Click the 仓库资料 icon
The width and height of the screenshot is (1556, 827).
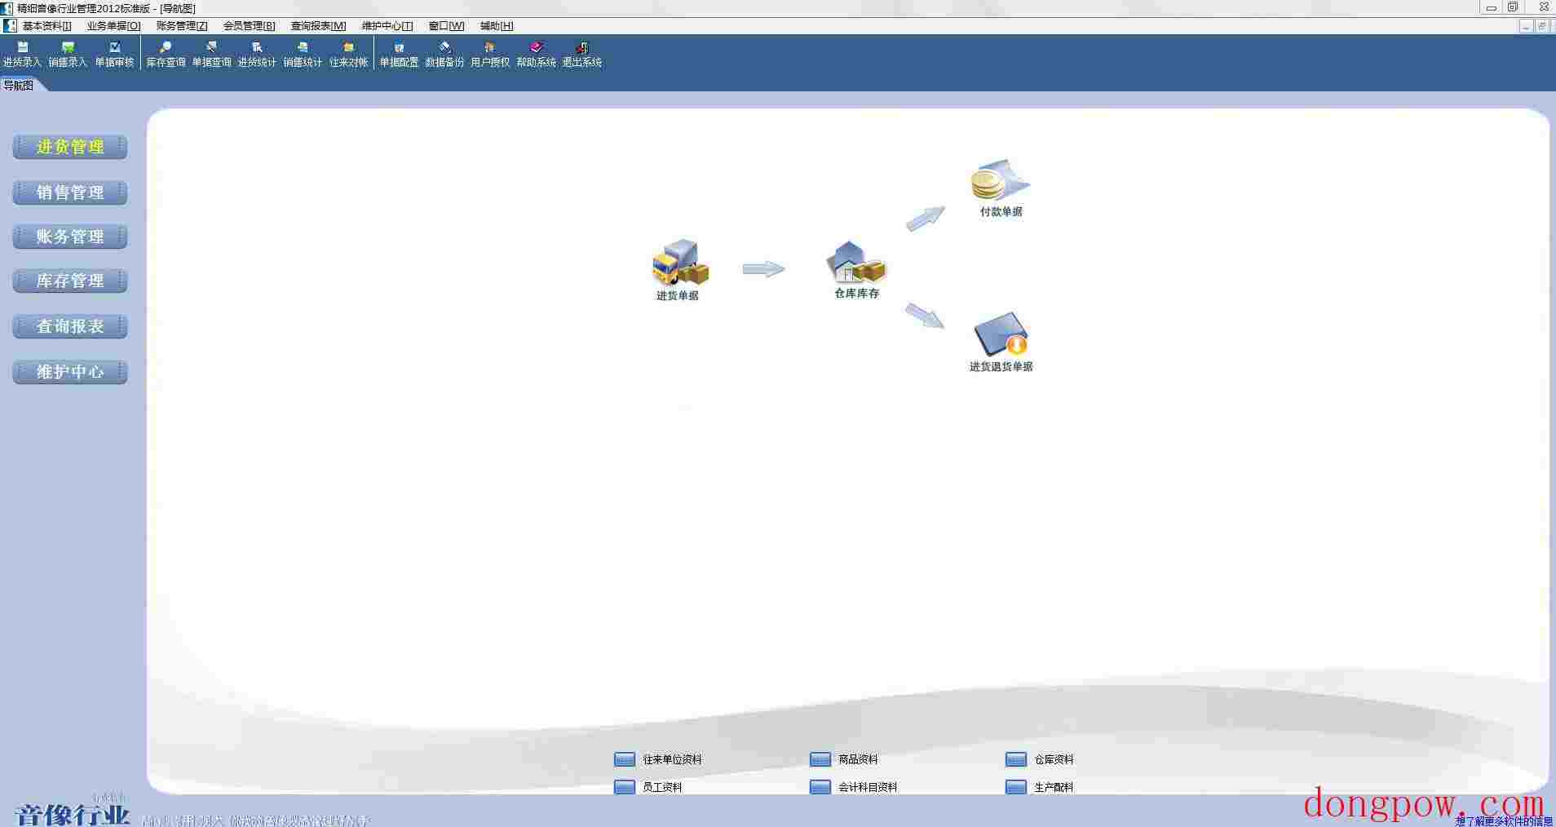[1015, 759]
